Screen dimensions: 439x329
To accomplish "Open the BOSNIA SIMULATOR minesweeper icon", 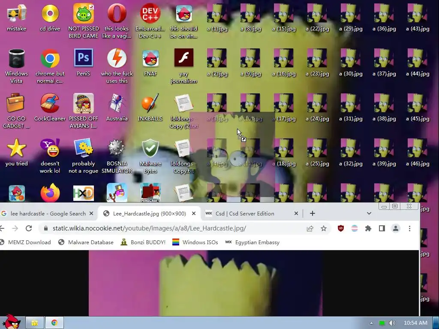I will pos(117,156).
